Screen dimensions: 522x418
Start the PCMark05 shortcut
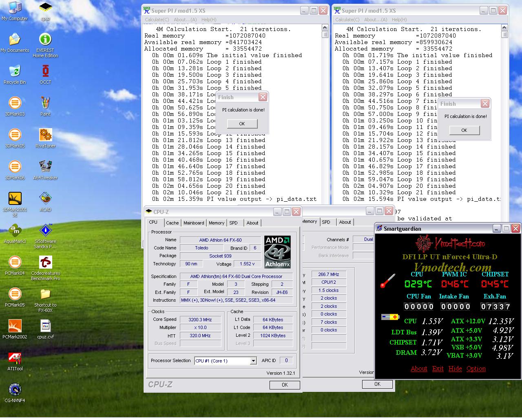click(15, 298)
